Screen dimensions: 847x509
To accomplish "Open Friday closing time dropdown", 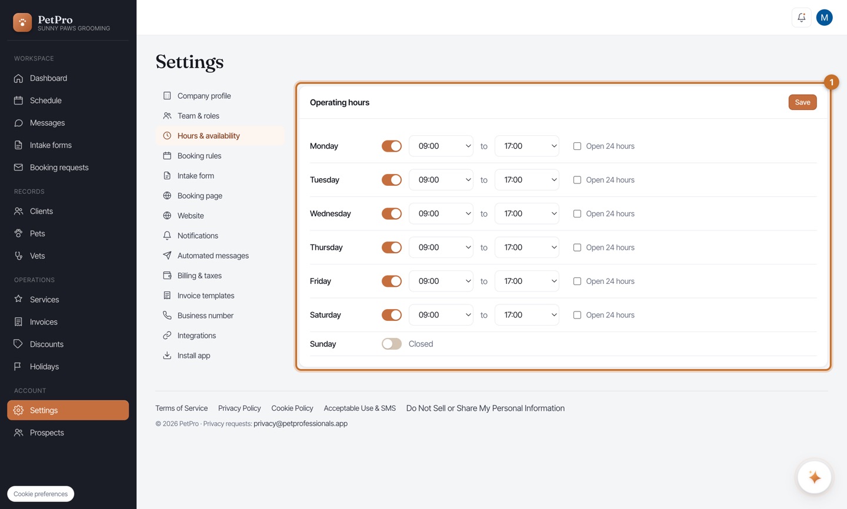I will coord(527,281).
